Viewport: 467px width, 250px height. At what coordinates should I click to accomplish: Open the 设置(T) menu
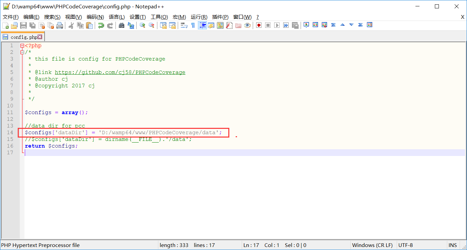coord(138,17)
